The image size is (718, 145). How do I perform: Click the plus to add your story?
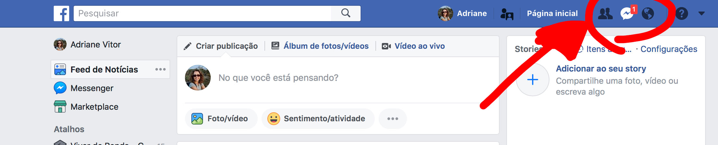coord(533,80)
